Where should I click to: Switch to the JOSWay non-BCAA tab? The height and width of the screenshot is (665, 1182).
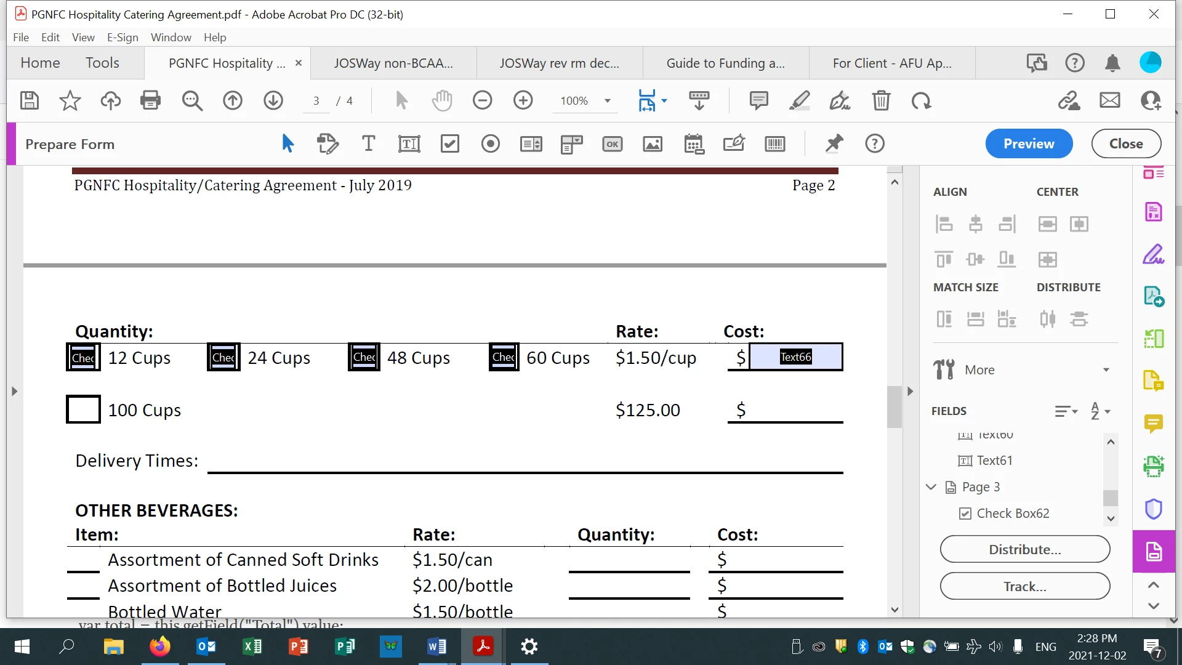(x=393, y=63)
